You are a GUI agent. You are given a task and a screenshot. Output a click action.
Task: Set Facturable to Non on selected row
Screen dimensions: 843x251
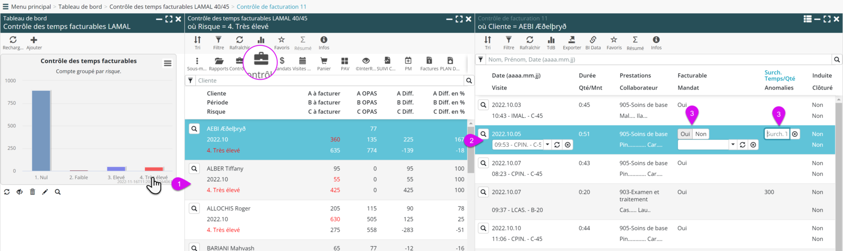click(x=701, y=134)
